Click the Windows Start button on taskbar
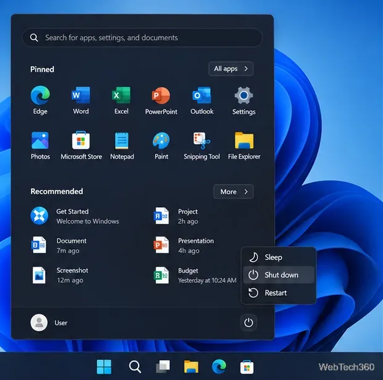Image resolution: width=383 pixels, height=380 pixels. coord(104,366)
